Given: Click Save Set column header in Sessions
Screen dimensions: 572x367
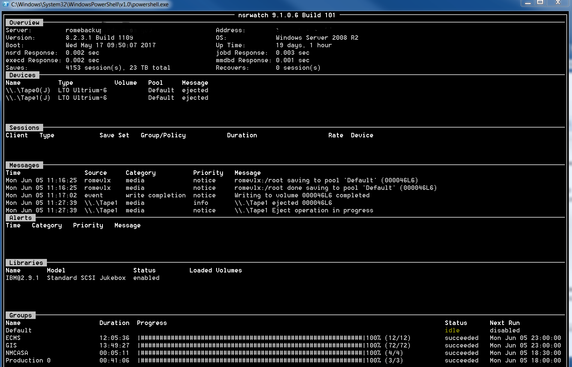Looking at the screenshot, I should click(x=114, y=135).
